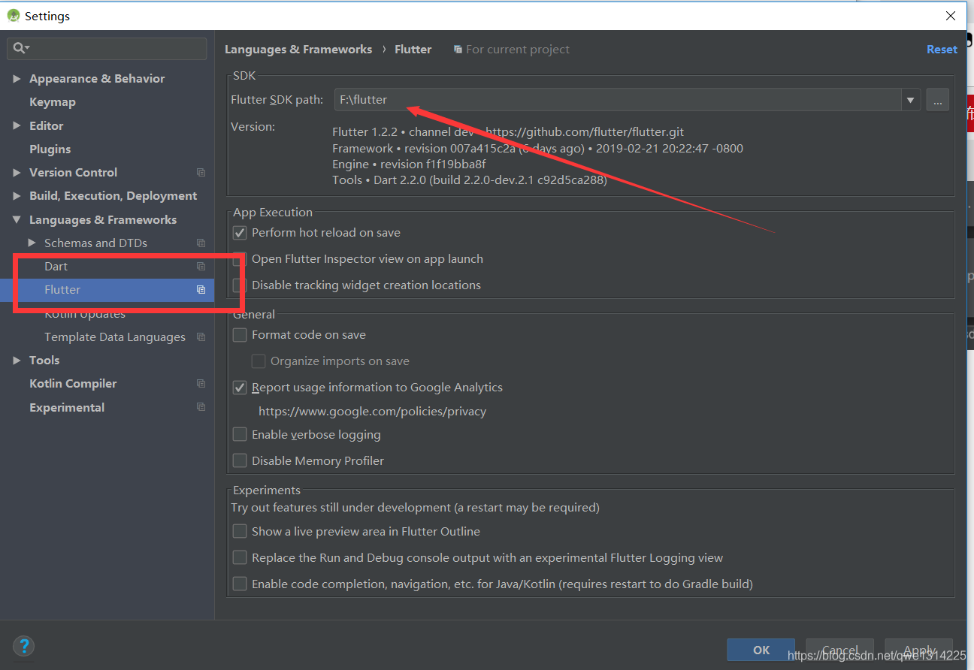The image size is (974, 670).
Task: Click the OK button
Action: [x=761, y=650]
